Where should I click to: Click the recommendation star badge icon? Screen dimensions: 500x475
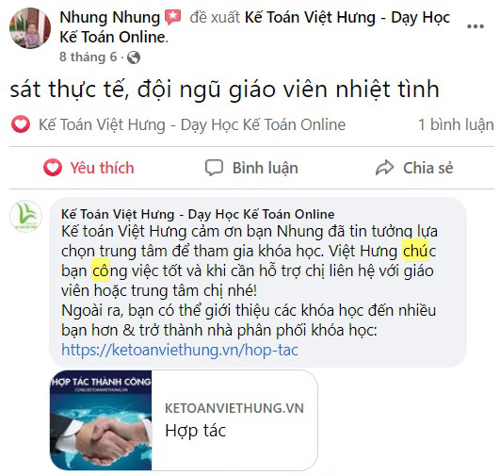(x=172, y=17)
